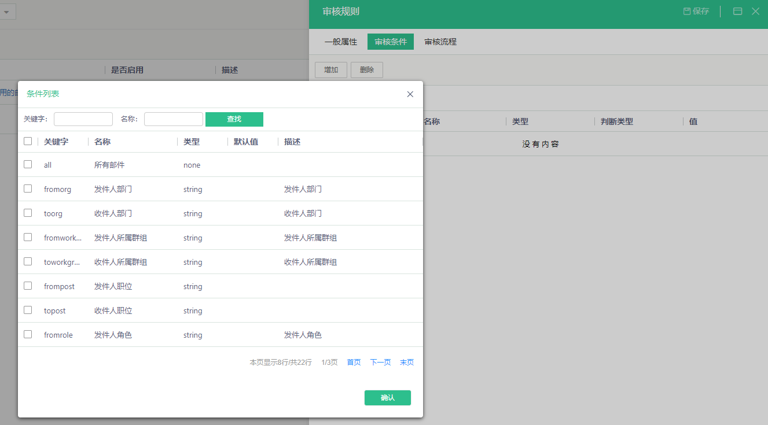Click the 判断类型 column header

(x=617, y=121)
